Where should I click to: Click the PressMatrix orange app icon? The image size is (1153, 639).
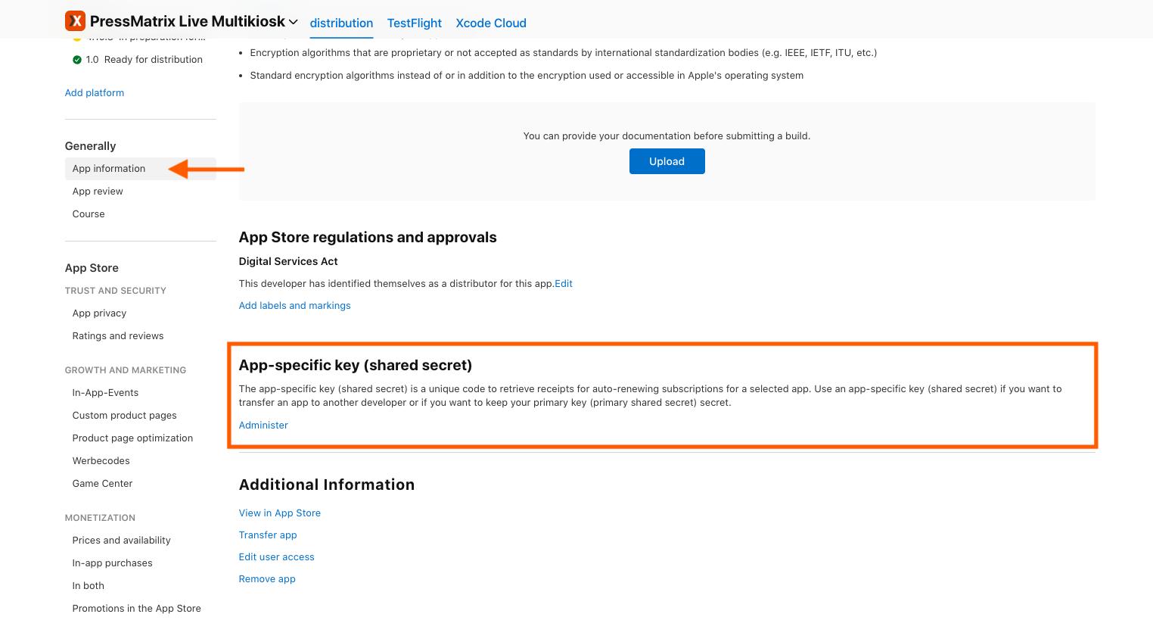[x=75, y=21]
